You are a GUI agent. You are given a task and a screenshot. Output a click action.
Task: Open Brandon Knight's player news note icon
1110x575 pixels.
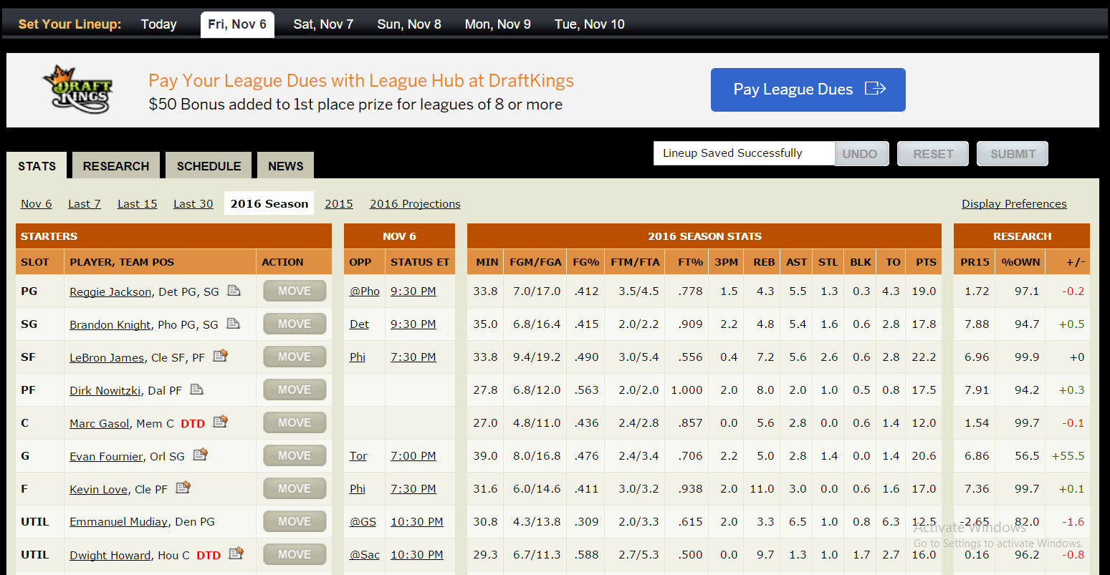point(233,324)
